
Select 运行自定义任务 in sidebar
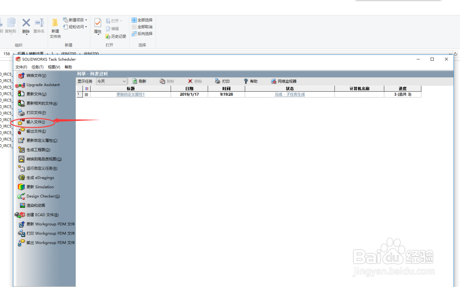point(38,168)
